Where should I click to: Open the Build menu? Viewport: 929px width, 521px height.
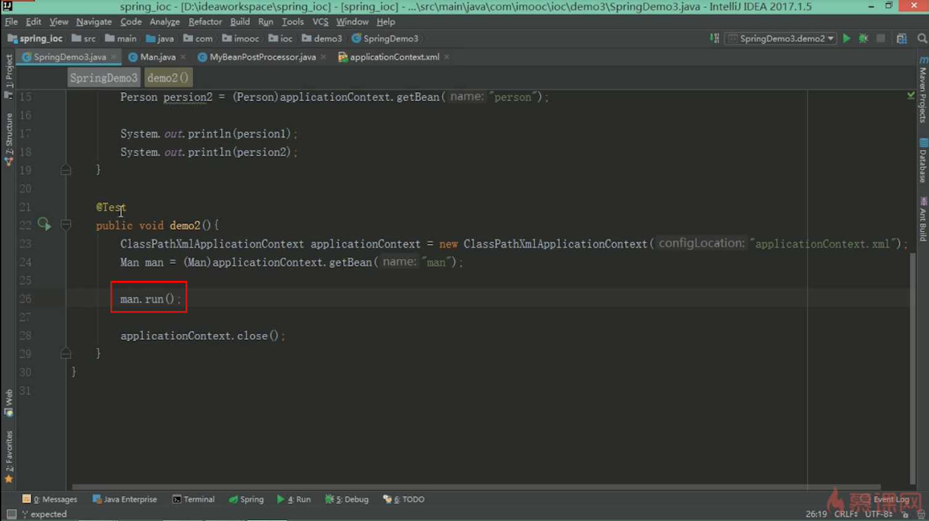point(240,22)
